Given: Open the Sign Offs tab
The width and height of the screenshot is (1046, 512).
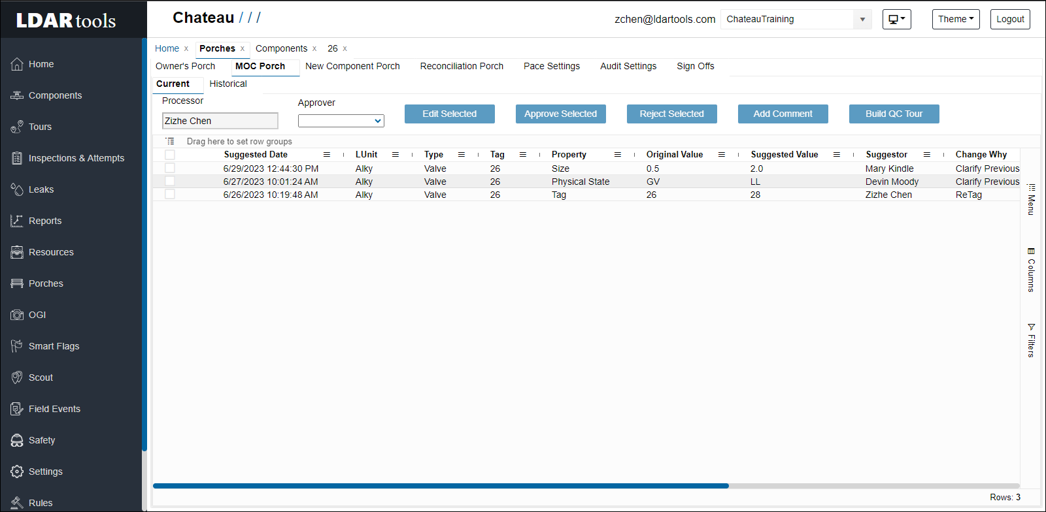Looking at the screenshot, I should [x=696, y=66].
